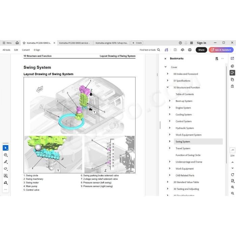Open the E-Sign menu
Image resolution: width=236 pixels, height=236 pixels.
[x=37, y=50]
